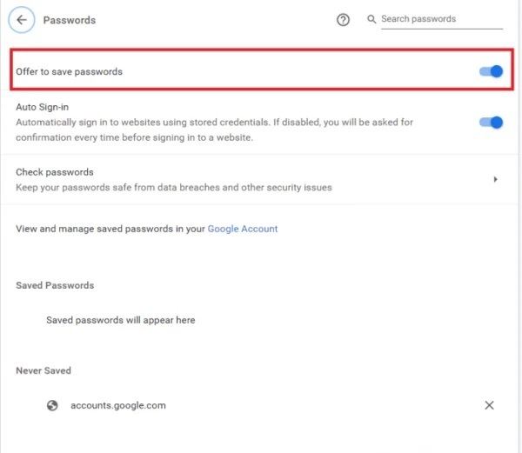
Task: Open the help question mark icon
Action: pos(343,20)
